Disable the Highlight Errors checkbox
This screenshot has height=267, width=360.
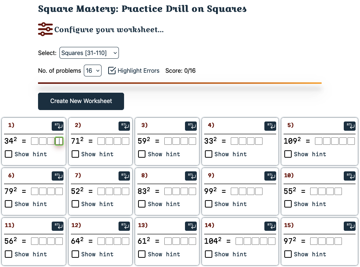click(x=112, y=70)
